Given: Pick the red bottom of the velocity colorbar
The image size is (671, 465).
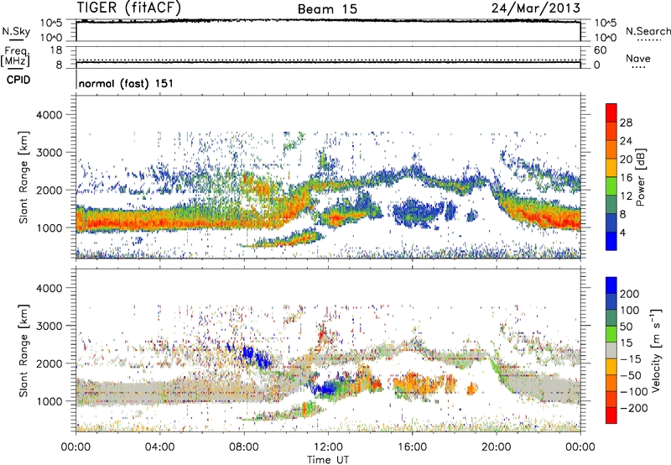Looking at the screenshot, I should 611,415.
